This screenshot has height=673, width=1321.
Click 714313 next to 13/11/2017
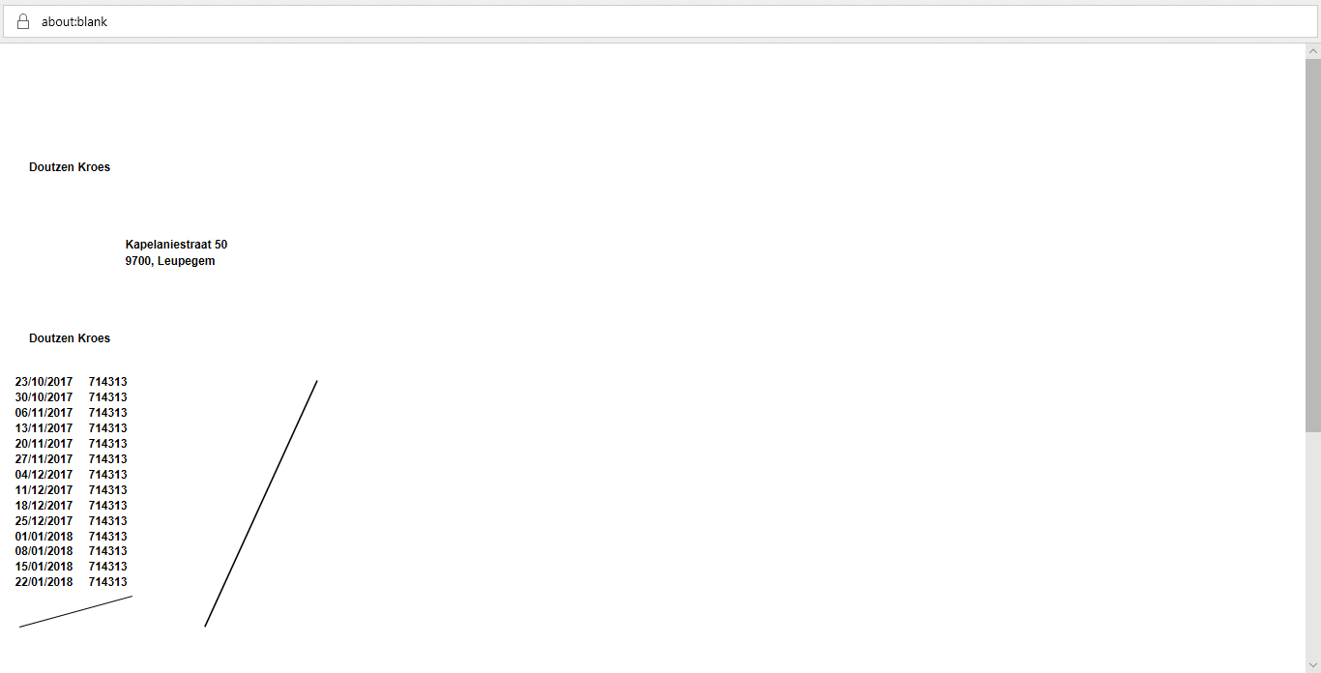107,428
